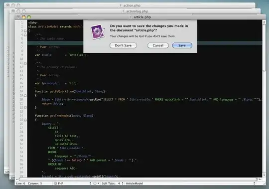Click line number 1 in the gutter

pyautogui.click(x=22, y=22)
